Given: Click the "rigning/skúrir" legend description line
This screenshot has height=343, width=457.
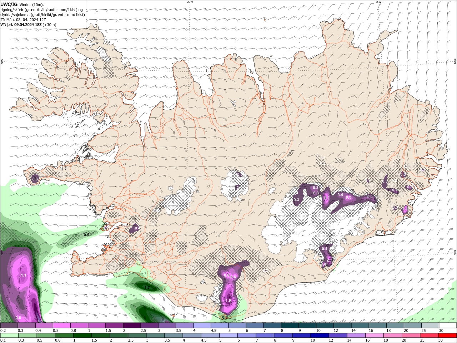Looking at the screenshot, I should (41, 10).
